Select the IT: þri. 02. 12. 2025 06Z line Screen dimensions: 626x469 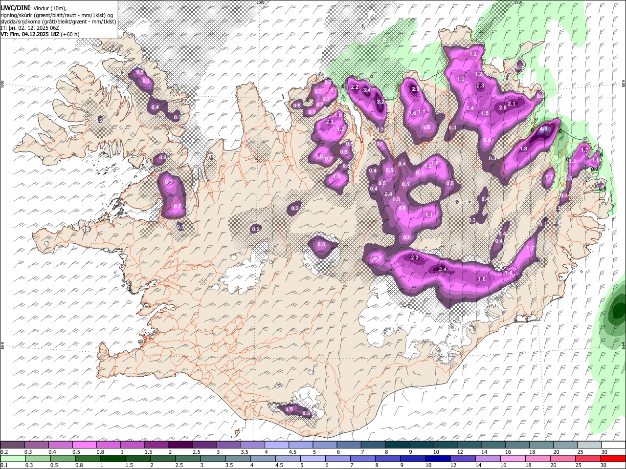[x=30, y=28]
